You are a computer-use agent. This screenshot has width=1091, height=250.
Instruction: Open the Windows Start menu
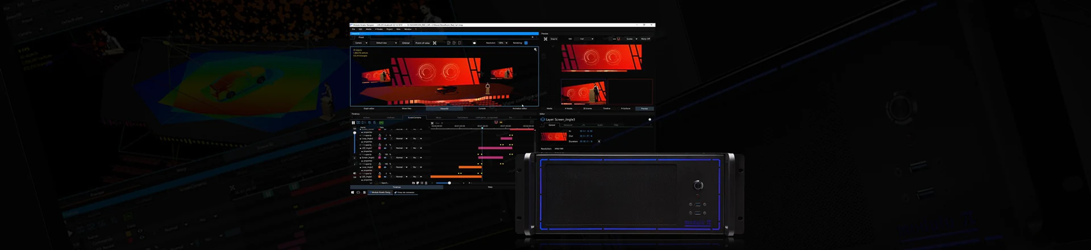pyautogui.click(x=352, y=193)
